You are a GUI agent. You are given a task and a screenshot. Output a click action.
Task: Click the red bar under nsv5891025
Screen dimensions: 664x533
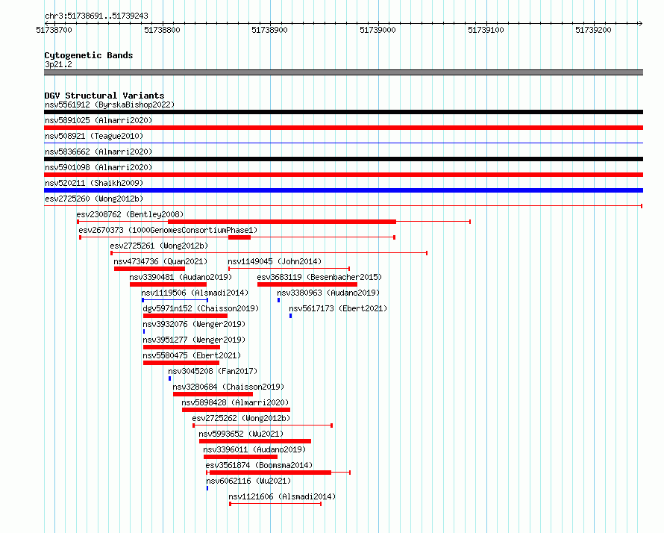[x=343, y=128]
